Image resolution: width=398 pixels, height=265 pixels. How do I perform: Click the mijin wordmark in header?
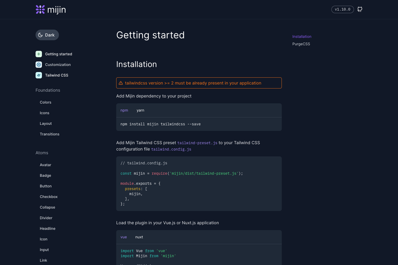point(56,10)
